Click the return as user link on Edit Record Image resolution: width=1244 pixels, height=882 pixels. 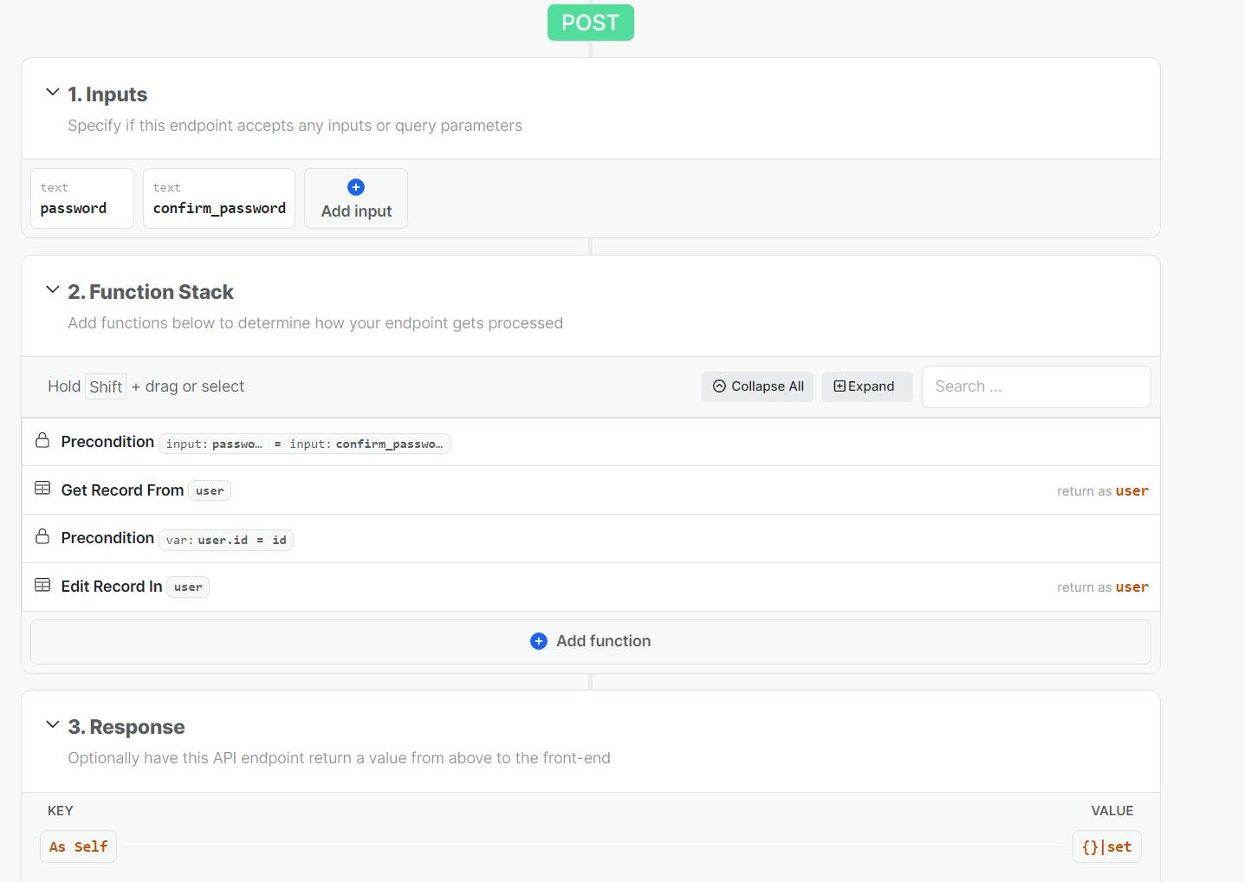click(x=1102, y=587)
